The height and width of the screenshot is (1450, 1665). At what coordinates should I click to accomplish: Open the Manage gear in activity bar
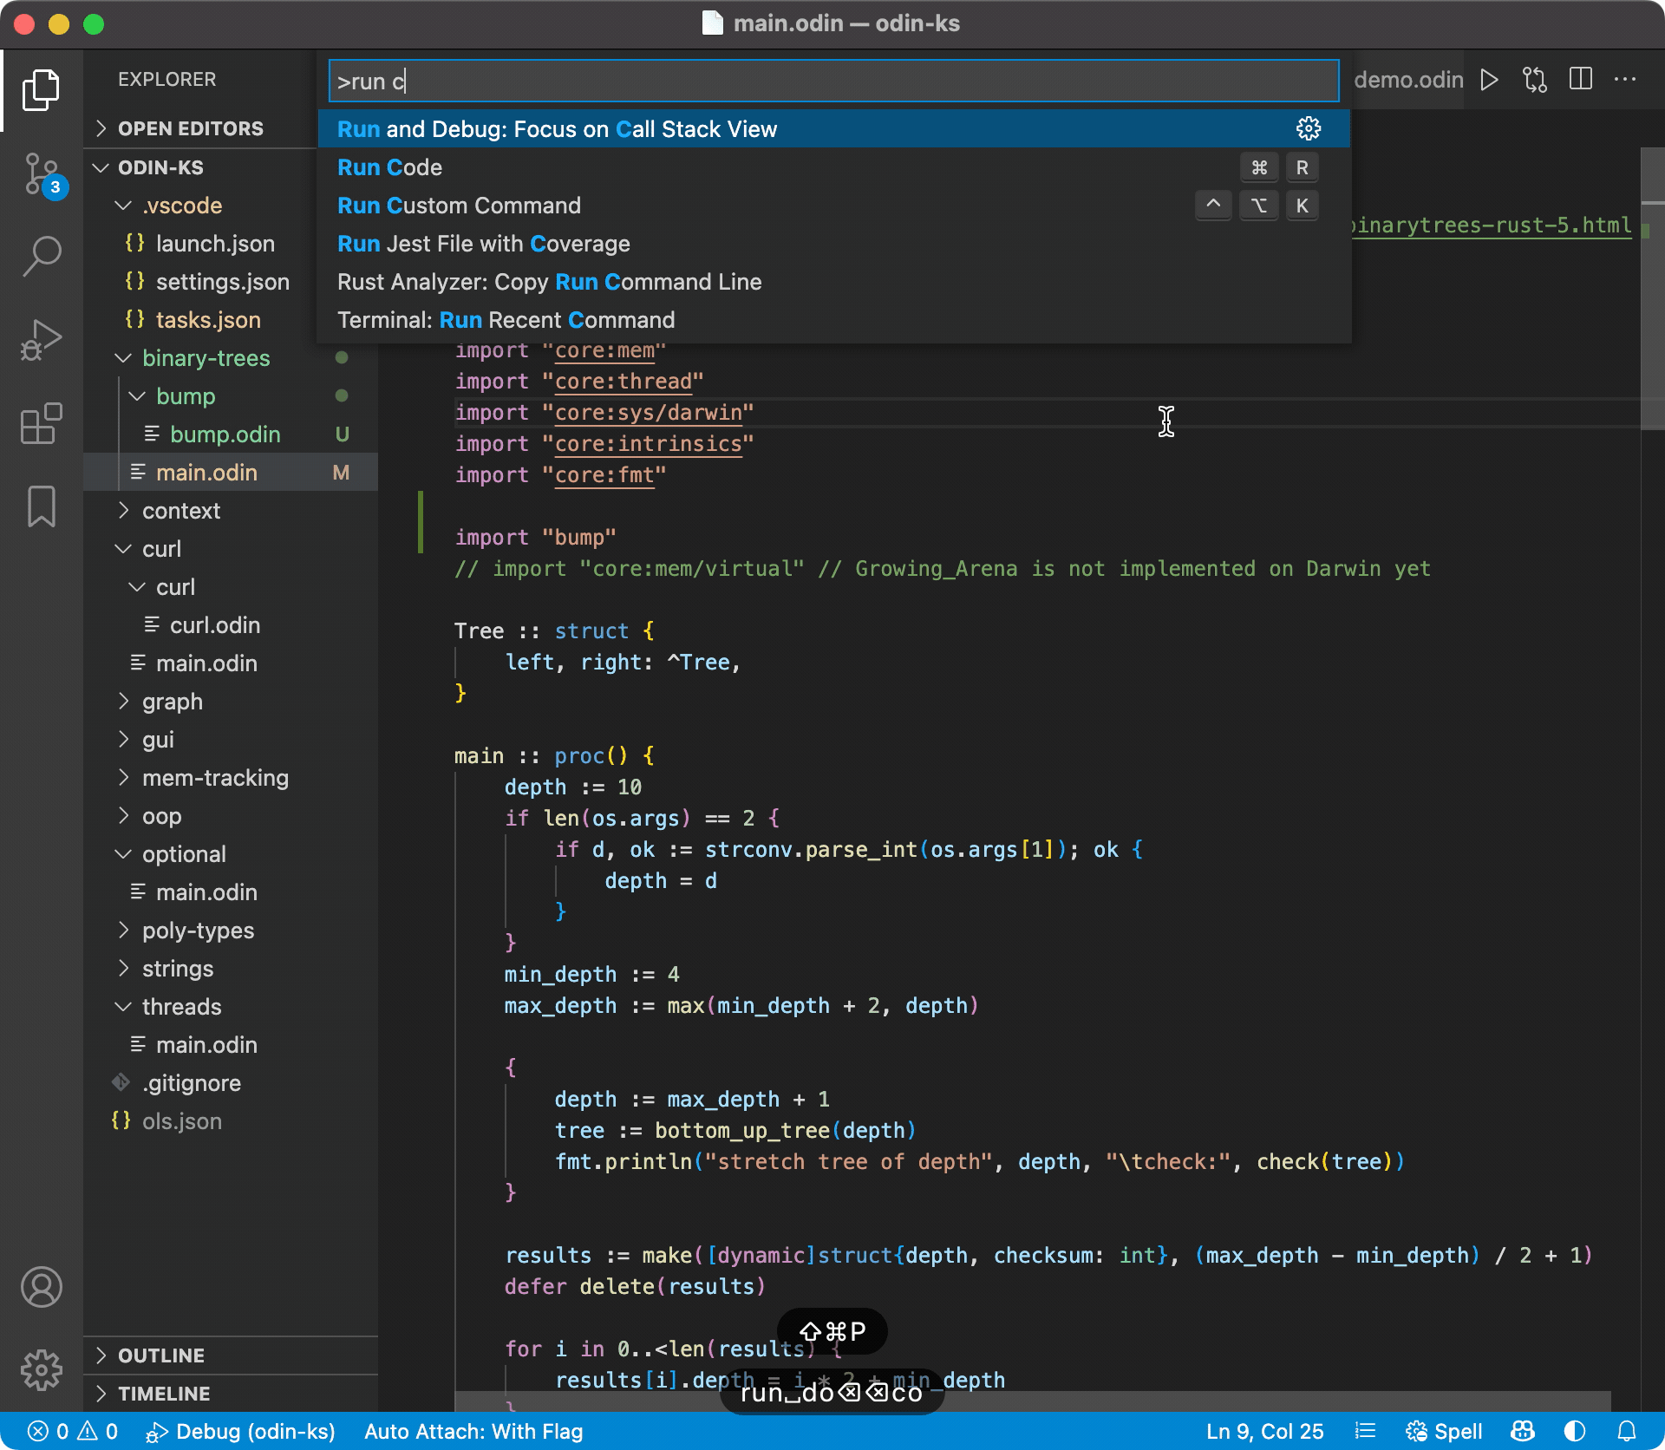point(41,1370)
